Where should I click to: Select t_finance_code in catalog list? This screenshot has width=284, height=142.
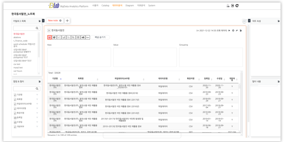(20, 41)
